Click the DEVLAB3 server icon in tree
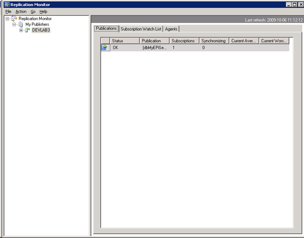Image resolution: width=304 pixels, height=238 pixels. [x=28, y=30]
